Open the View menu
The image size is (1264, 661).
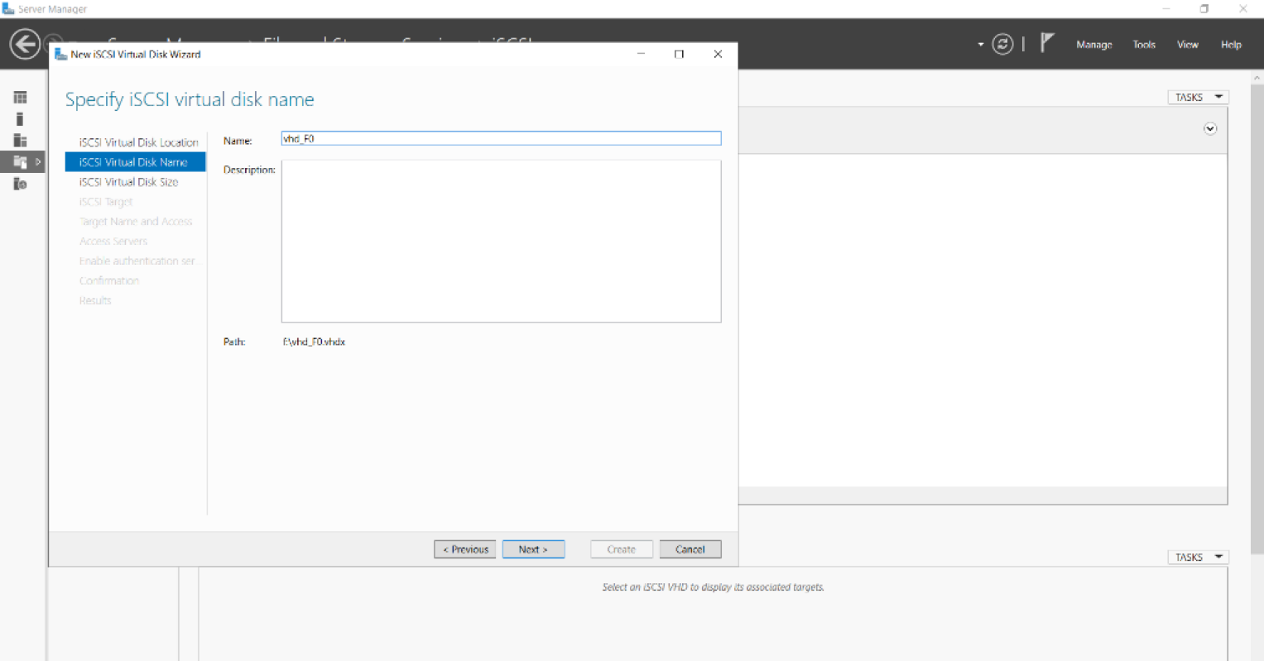pos(1187,45)
